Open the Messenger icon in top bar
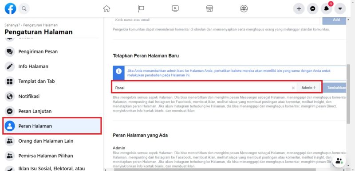This screenshot has height=171, width=355. 313,9
